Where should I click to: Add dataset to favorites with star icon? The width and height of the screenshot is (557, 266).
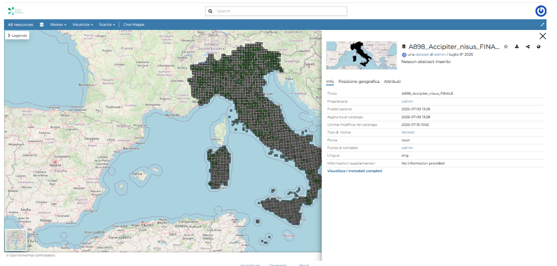505,47
